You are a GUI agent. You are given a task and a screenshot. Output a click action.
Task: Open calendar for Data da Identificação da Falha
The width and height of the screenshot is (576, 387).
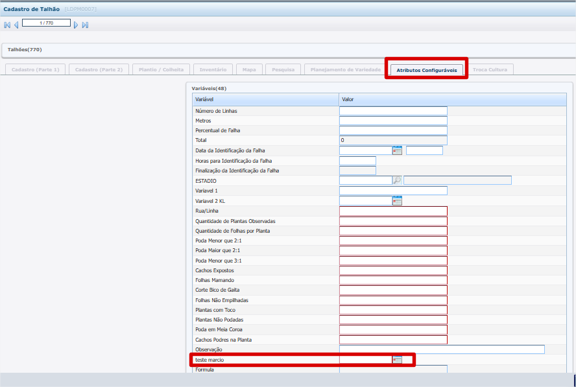[397, 150]
